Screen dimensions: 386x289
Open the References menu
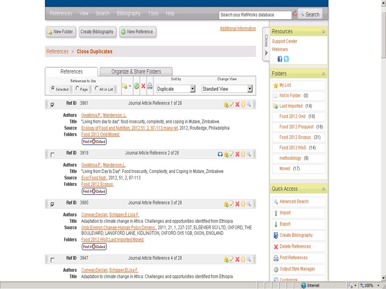61,13
